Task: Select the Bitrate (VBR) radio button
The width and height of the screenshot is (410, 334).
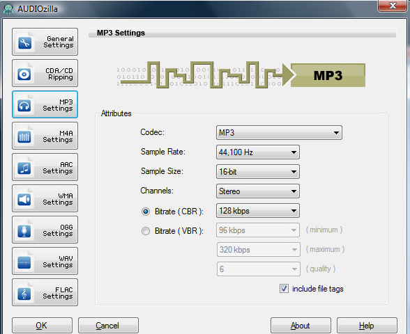Action: 146,231
